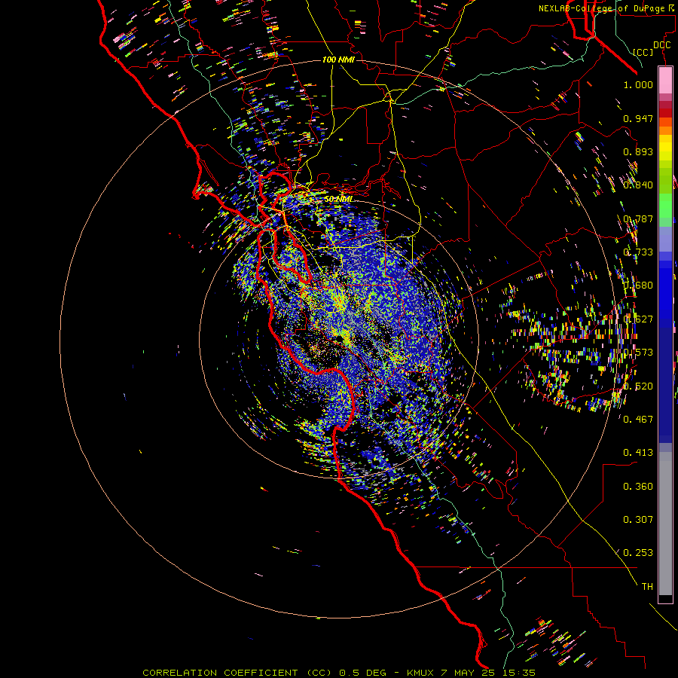Click the DCC label above the color bar

661,45
